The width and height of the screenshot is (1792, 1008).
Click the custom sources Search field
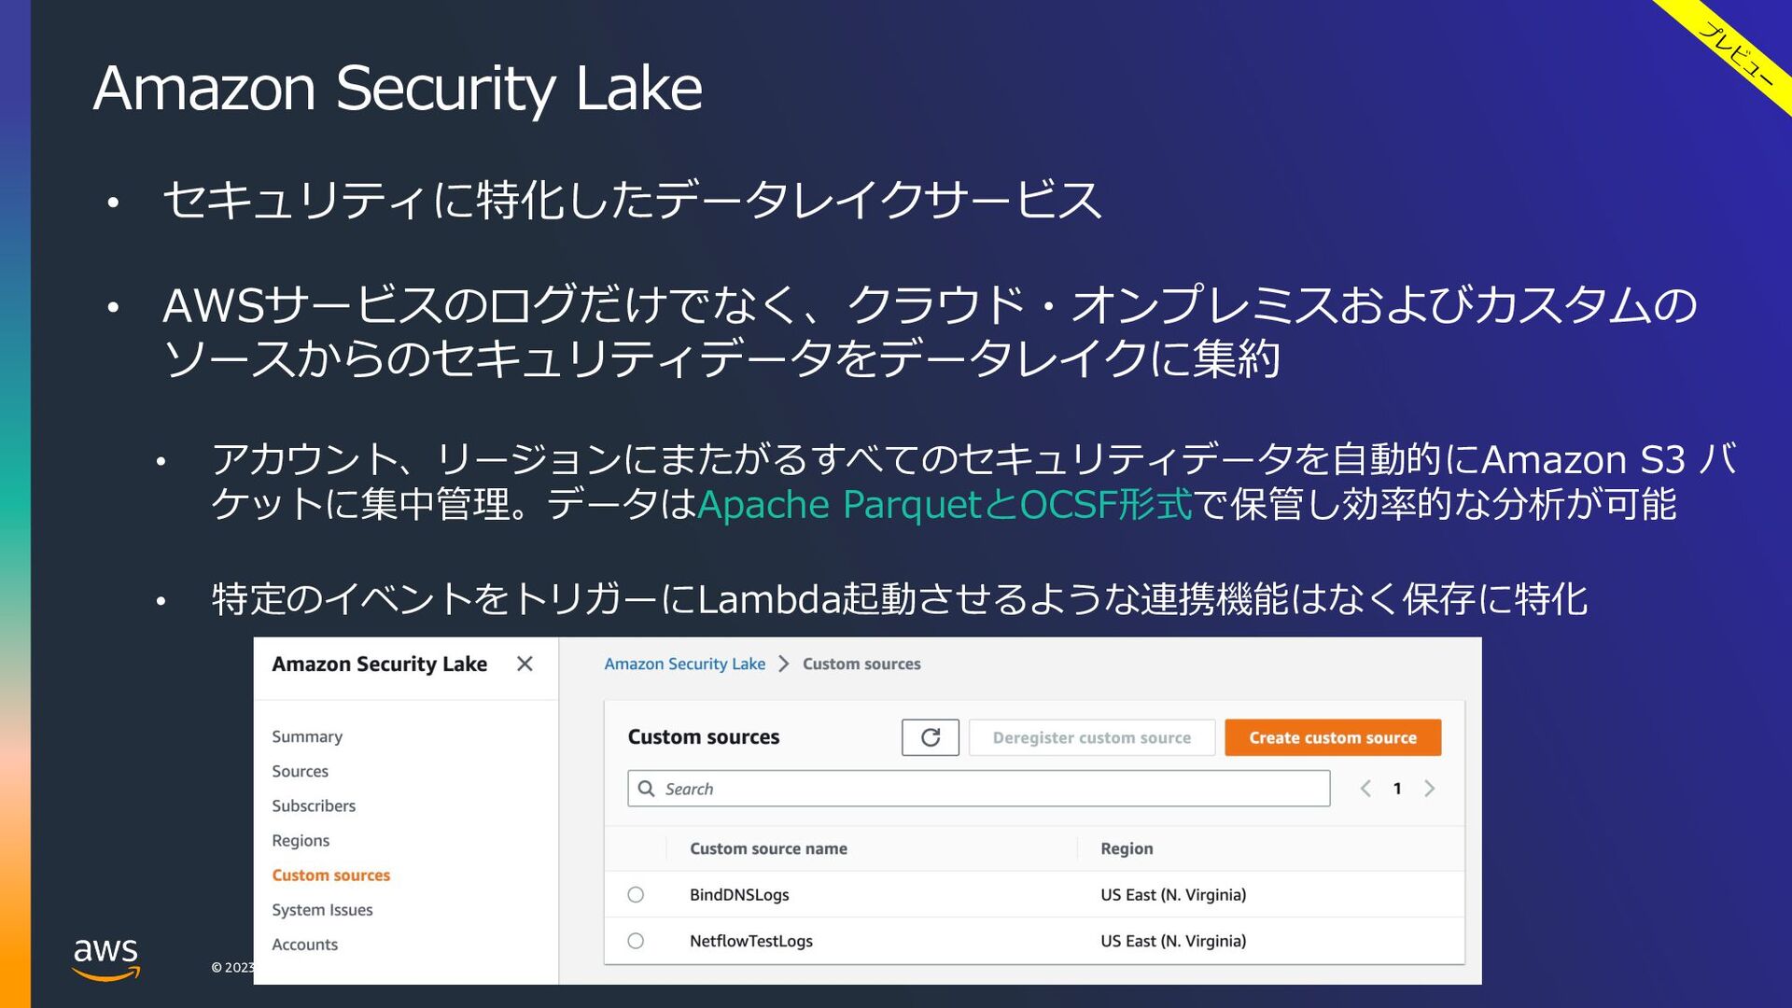[x=978, y=789]
